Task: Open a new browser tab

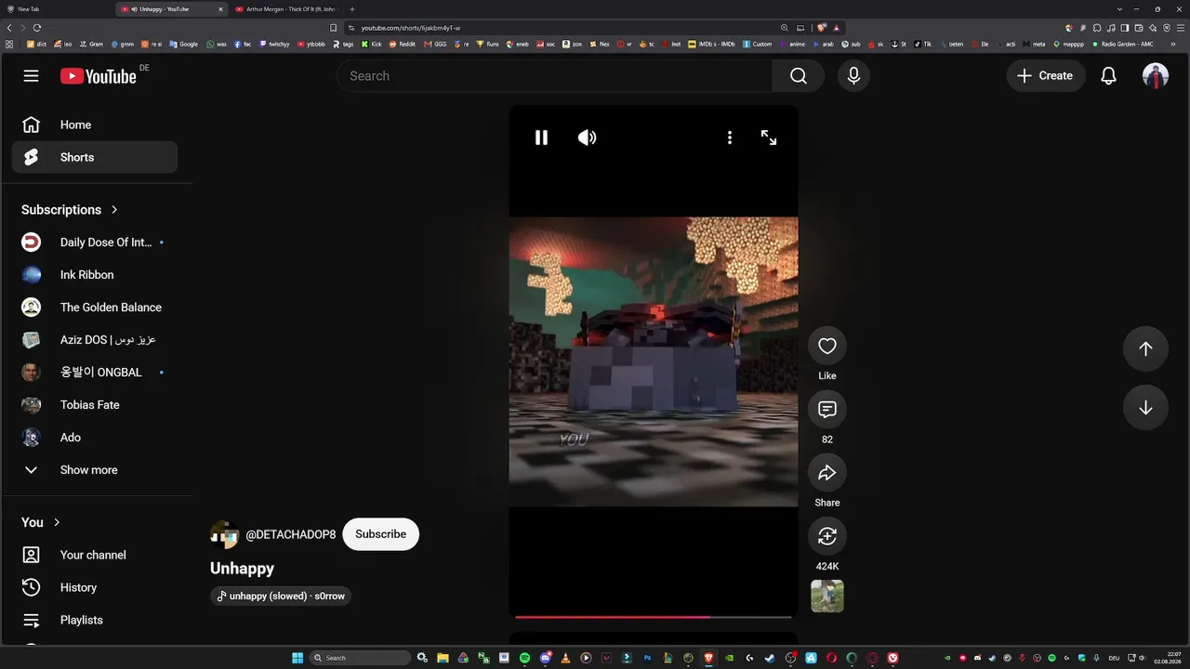Action: [352, 8]
